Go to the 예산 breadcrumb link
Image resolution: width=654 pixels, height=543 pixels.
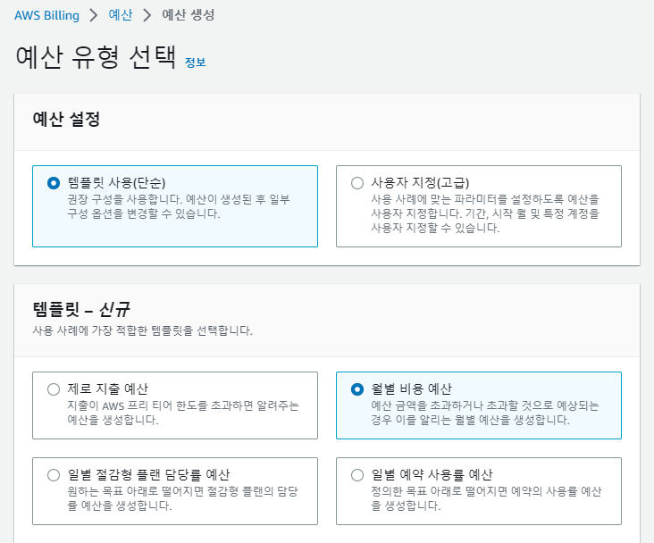120,15
